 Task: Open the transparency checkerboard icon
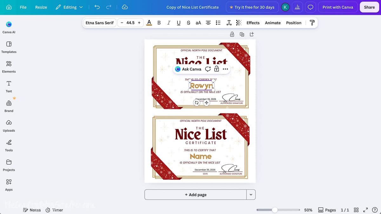click(x=239, y=23)
